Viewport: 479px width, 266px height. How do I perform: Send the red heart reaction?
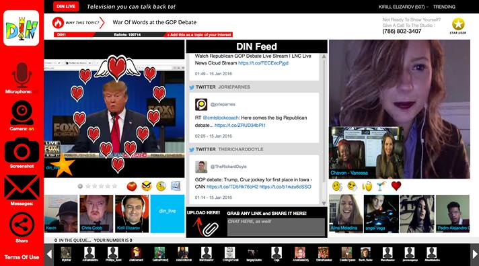tap(396, 186)
